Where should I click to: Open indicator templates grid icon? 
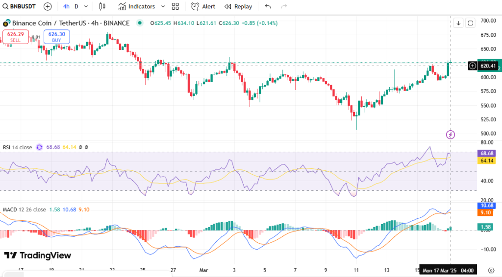tap(176, 6)
